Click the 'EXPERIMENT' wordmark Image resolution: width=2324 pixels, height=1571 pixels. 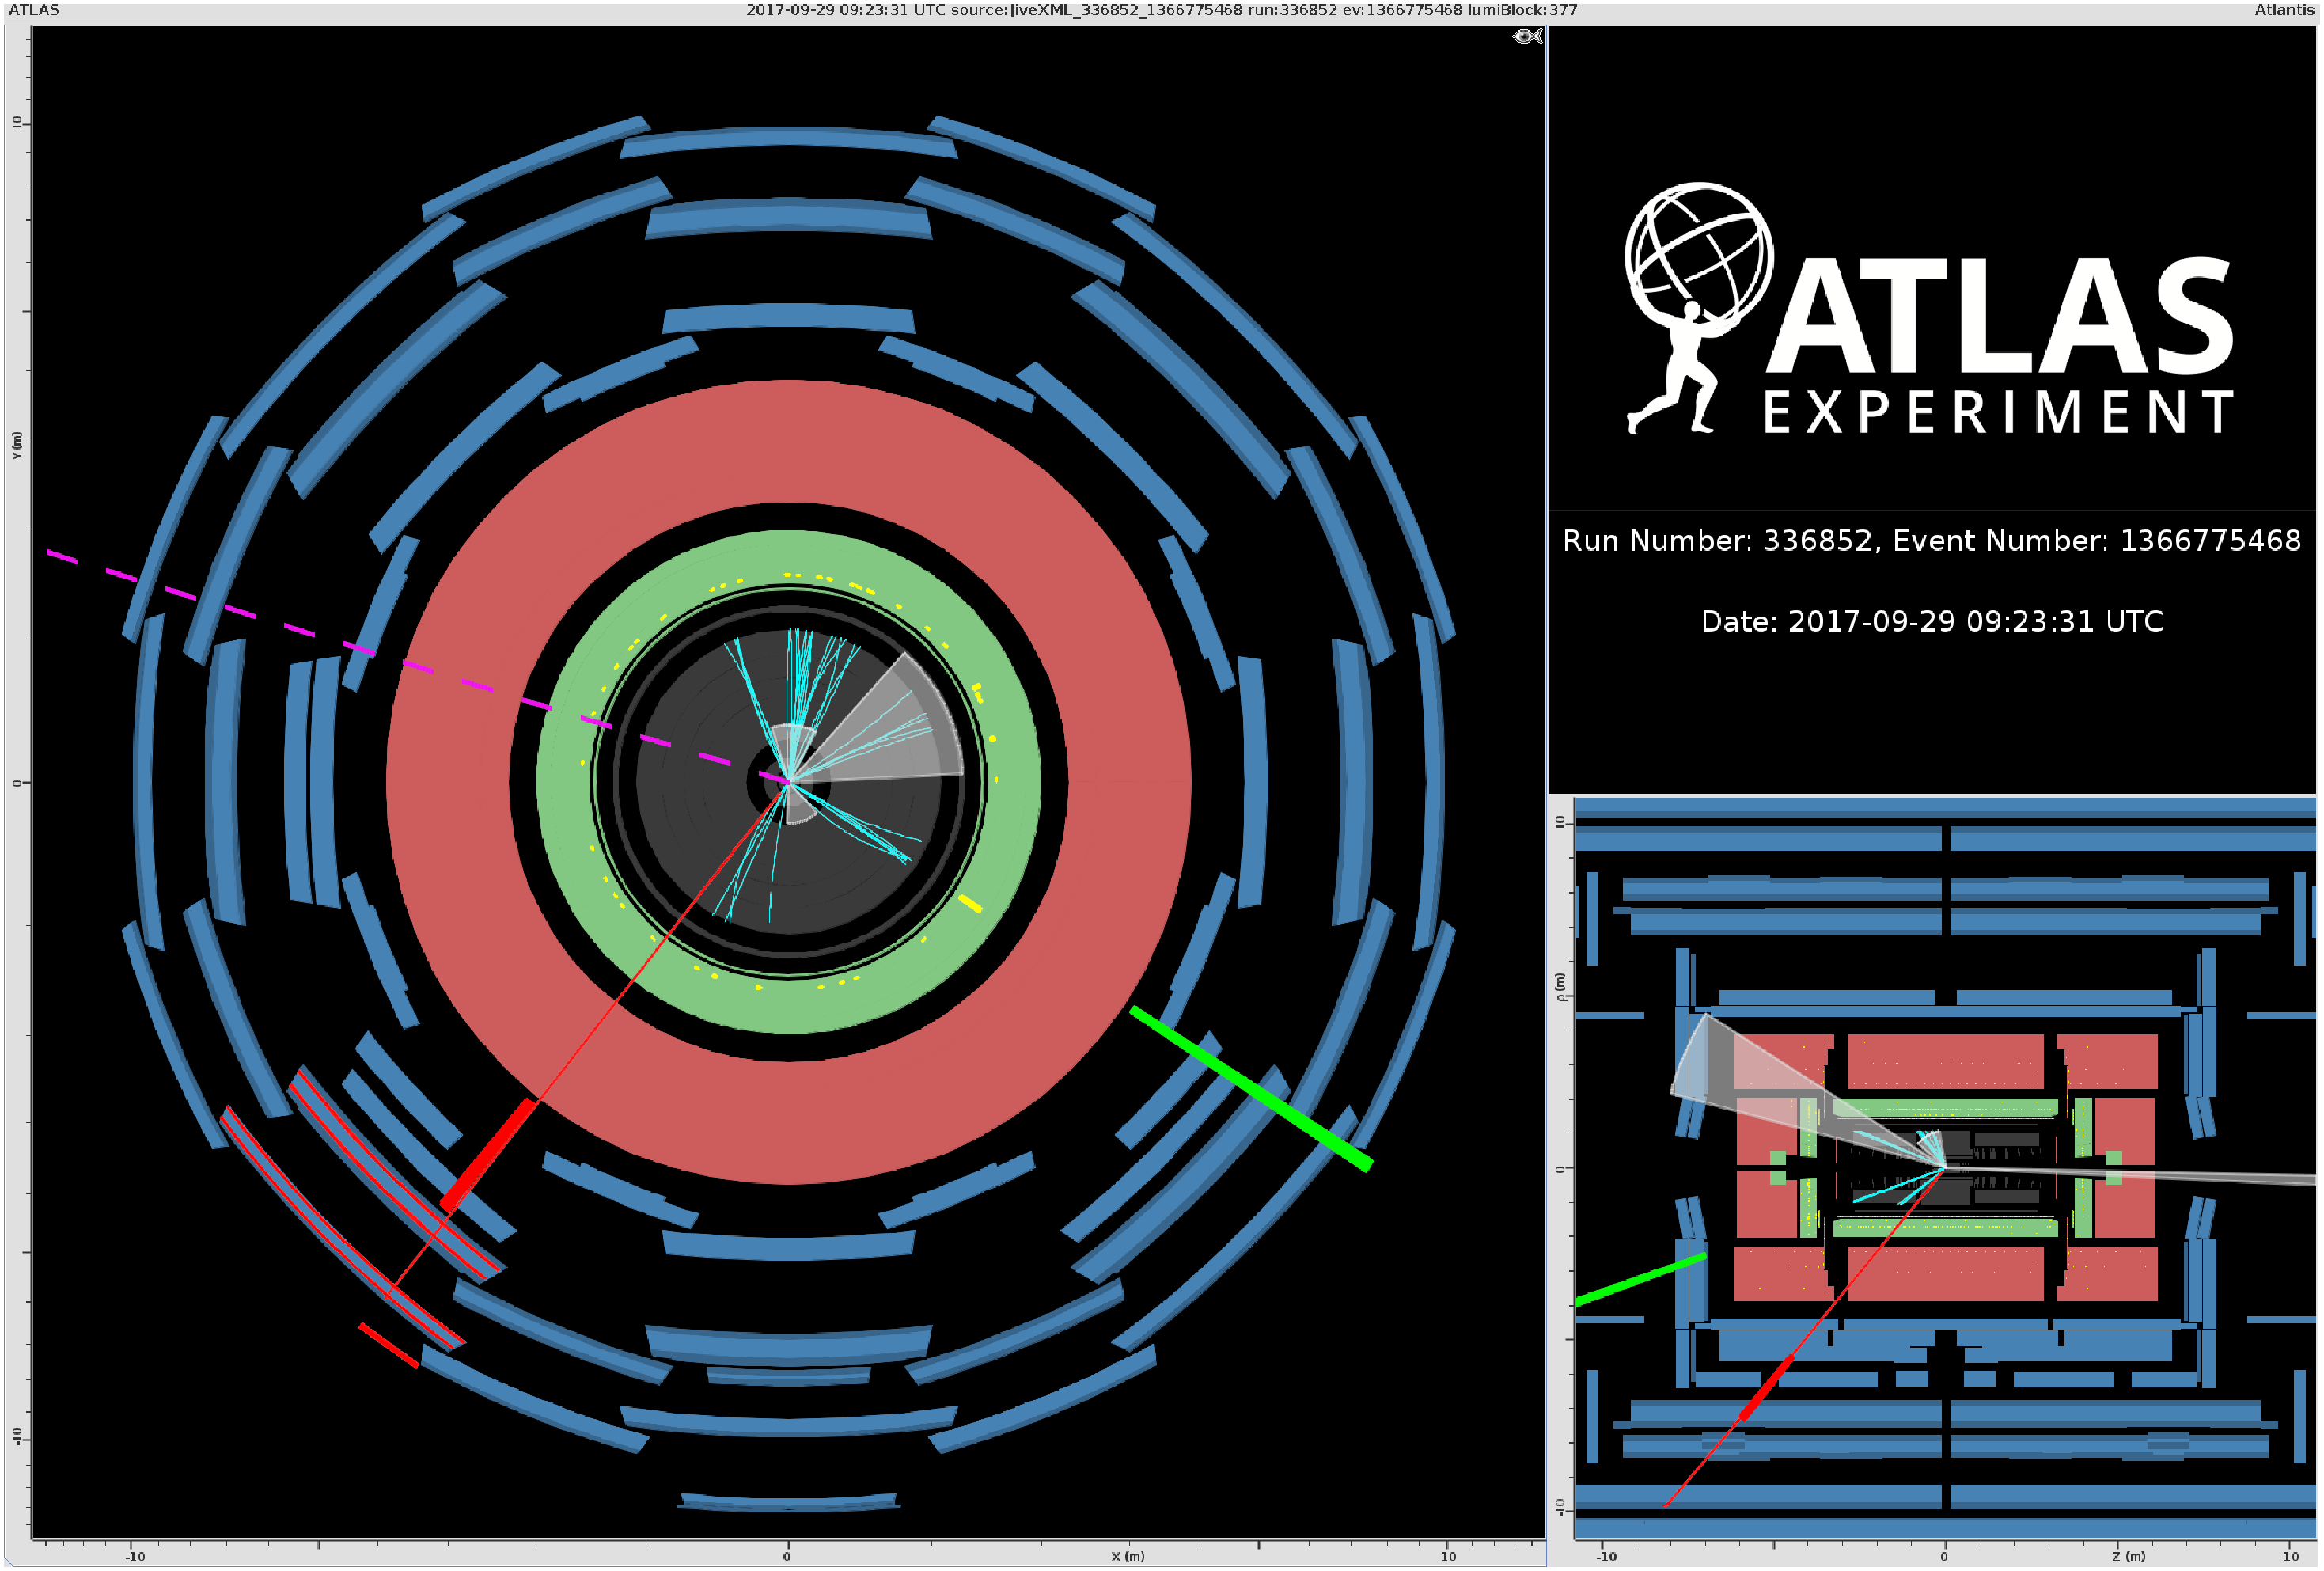(x=1998, y=412)
